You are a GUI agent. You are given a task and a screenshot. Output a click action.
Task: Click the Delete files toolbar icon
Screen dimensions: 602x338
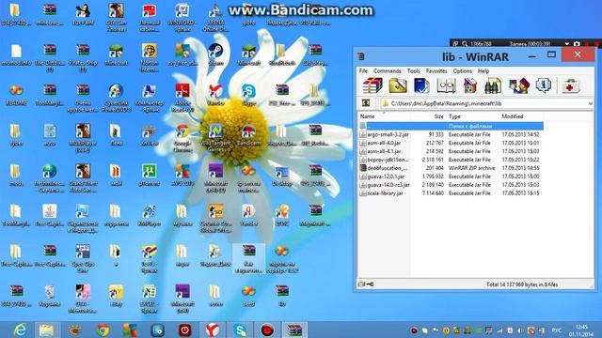point(470,85)
